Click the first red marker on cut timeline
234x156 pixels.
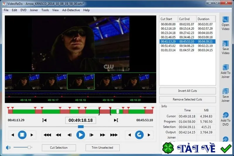pos(8,108)
